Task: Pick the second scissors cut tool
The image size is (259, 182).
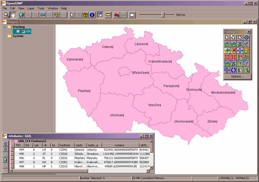Action: 246,57
